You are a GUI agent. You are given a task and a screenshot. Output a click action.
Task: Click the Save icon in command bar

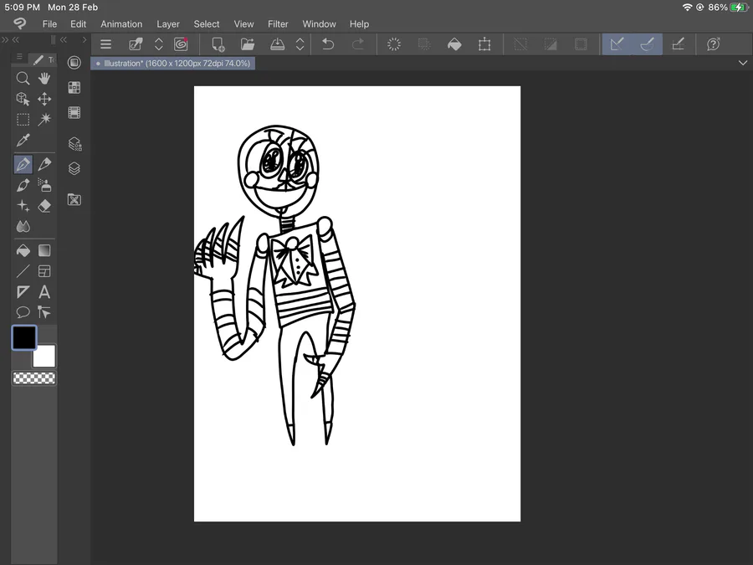point(277,44)
